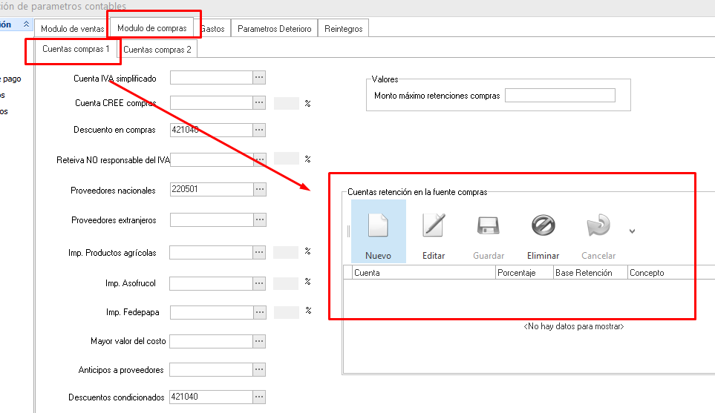
Task: Open toolbar overflow chevron after Cancelar
Action: 632,231
